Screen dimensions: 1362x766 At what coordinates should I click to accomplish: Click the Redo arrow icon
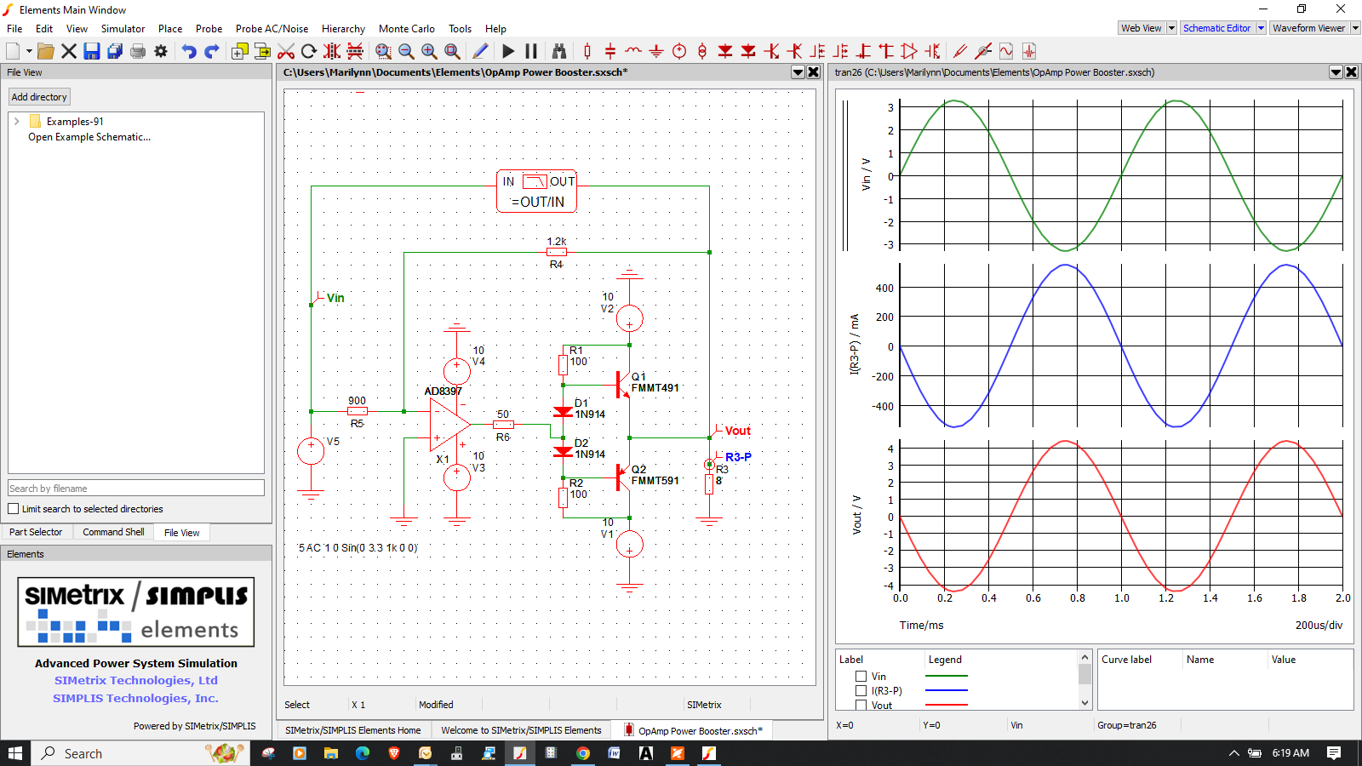[212, 51]
